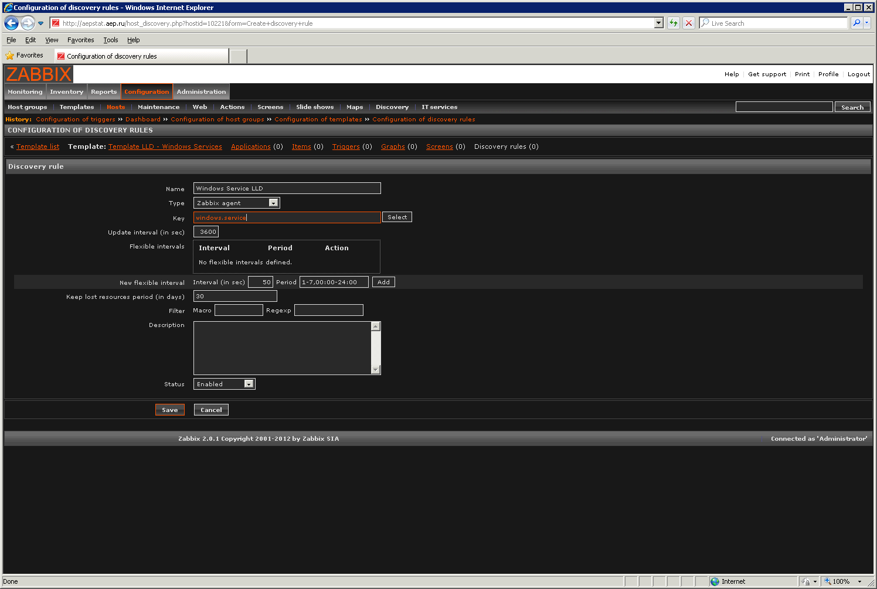Open the File menu

[11, 40]
